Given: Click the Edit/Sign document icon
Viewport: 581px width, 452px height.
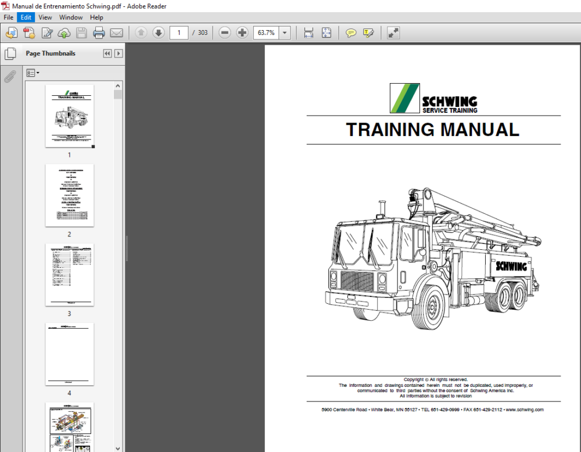Looking at the screenshot, I should pos(47,33).
